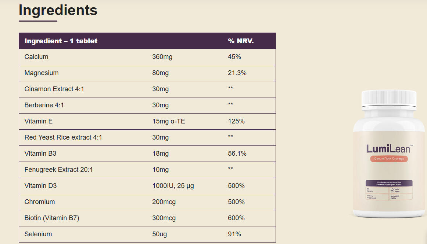Image resolution: width=427 pixels, height=244 pixels.
Task: Click the Chromium 200mcg amount
Action: point(164,202)
